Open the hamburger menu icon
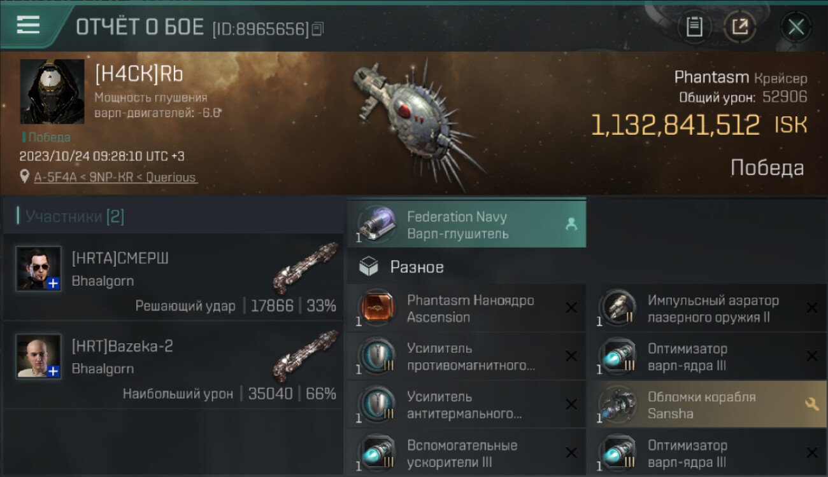828x477 pixels. tap(28, 25)
